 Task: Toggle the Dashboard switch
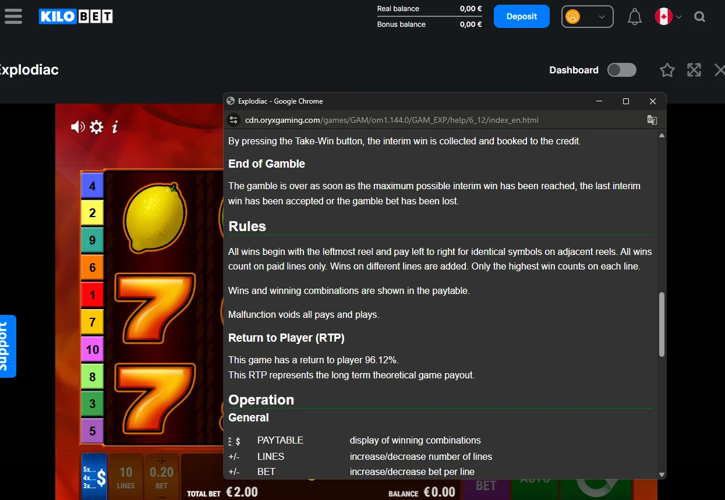tap(622, 70)
